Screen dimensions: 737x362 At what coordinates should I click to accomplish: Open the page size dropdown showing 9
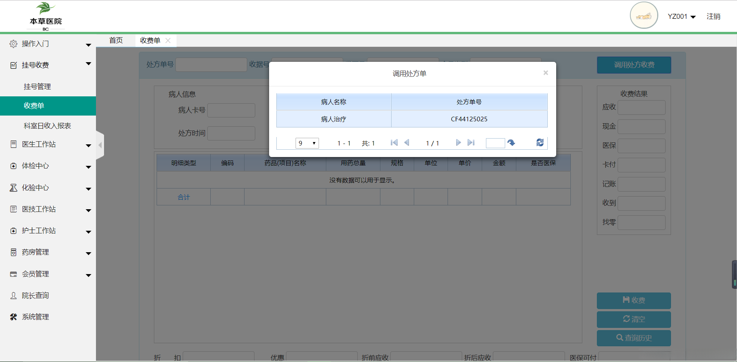point(307,143)
